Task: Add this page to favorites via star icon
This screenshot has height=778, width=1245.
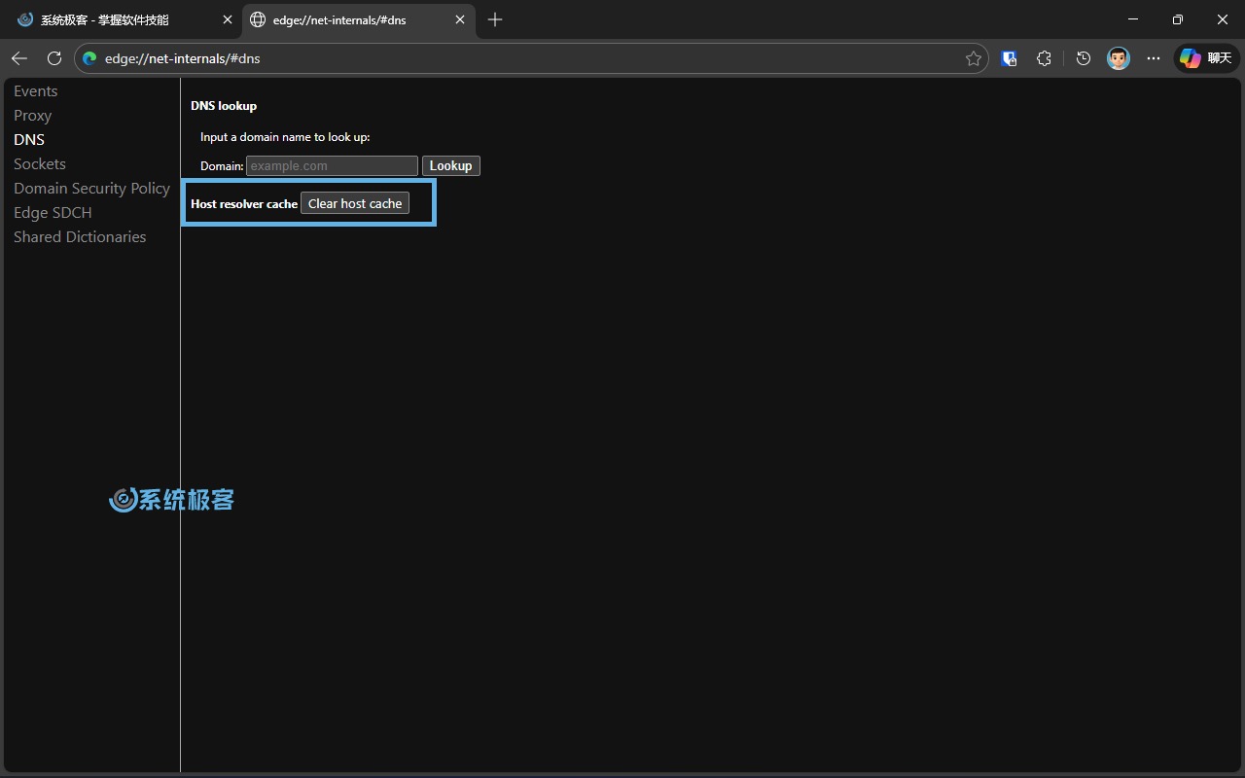Action: coord(972,58)
